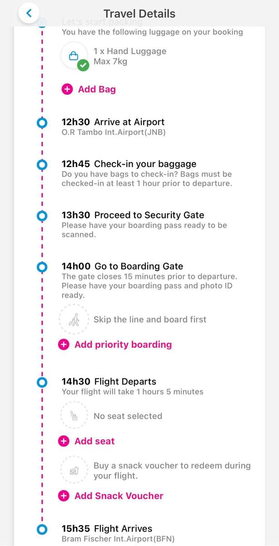Viewport: 279px width, 546px height.
Task: Tap the 15h35 Flight Arrives timeline dot
Action: [x=42, y=529]
